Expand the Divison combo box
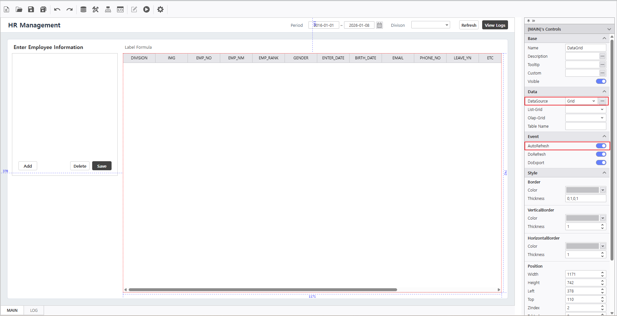The height and width of the screenshot is (316, 617). 430,25
